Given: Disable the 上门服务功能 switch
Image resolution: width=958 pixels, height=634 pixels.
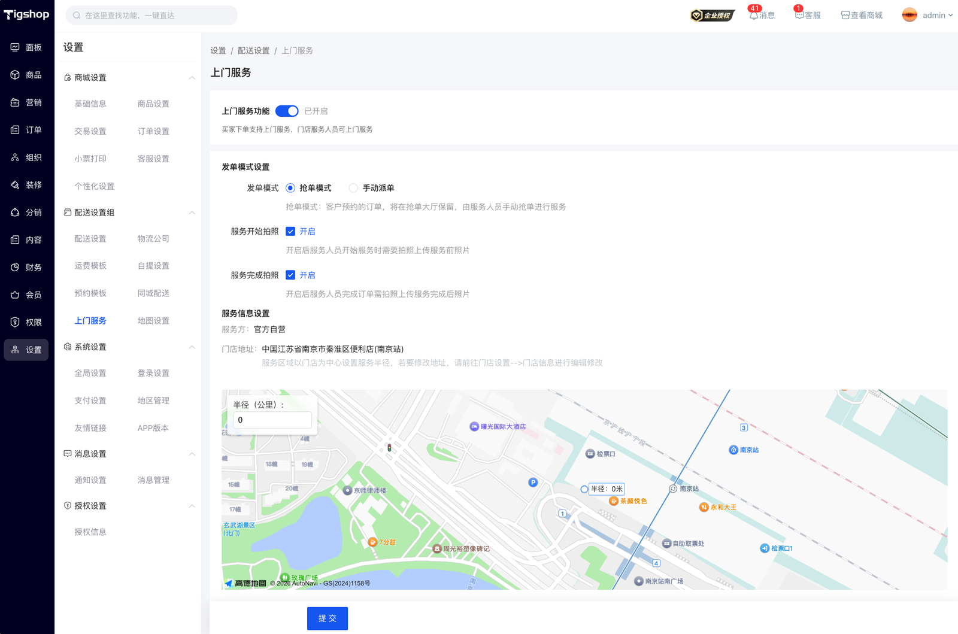Looking at the screenshot, I should (287, 111).
